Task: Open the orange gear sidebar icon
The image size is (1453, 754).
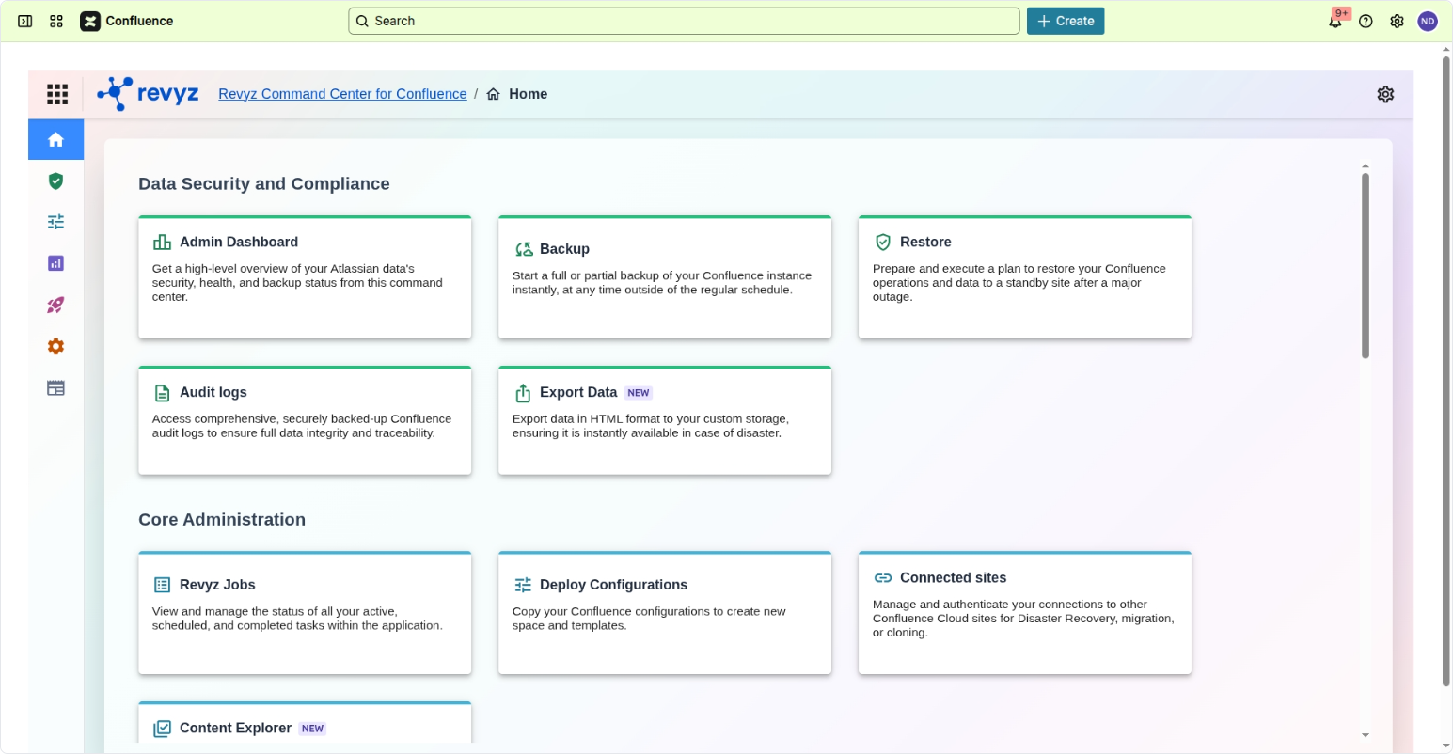Action: click(55, 346)
